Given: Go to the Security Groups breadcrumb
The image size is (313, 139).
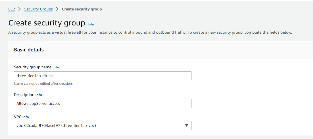Looking at the screenshot, I should [x=38, y=9].
